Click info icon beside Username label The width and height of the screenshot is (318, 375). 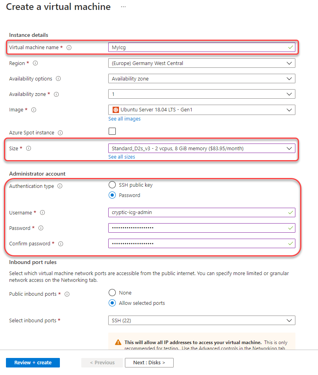coord(42,213)
